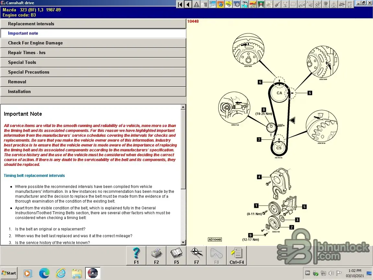The height and width of the screenshot is (280, 373).
Task: Click step marker 4 by timing cover
Action: coord(259,177)
